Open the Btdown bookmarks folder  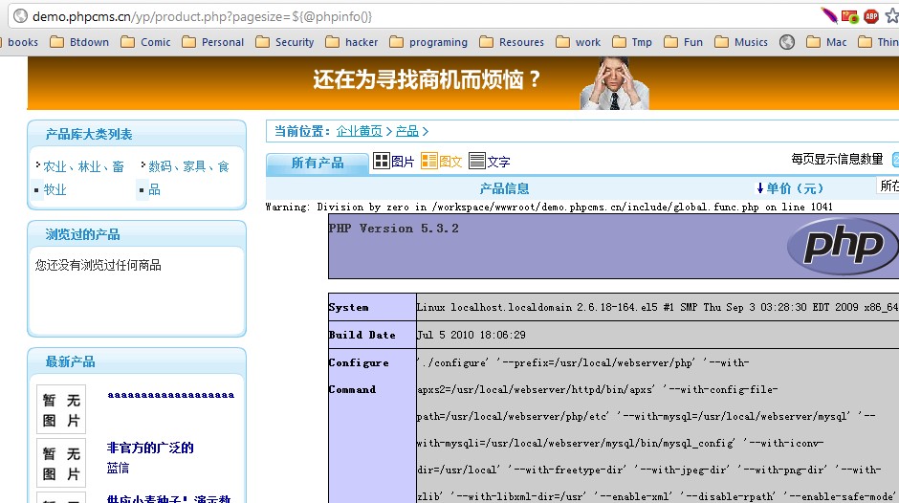click(79, 42)
